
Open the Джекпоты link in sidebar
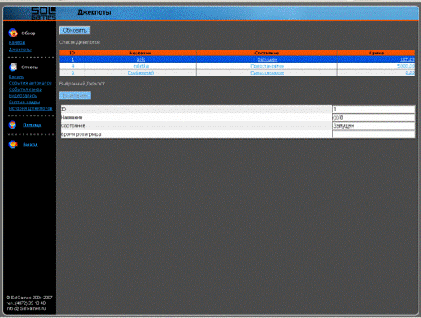click(x=20, y=50)
